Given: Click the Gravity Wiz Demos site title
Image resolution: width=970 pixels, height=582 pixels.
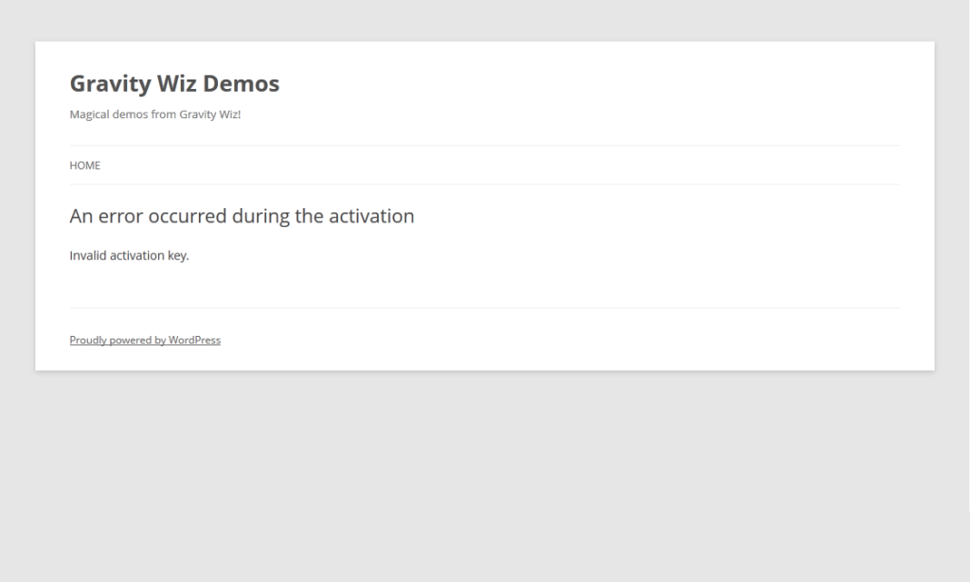Looking at the screenshot, I should [174, 83].
